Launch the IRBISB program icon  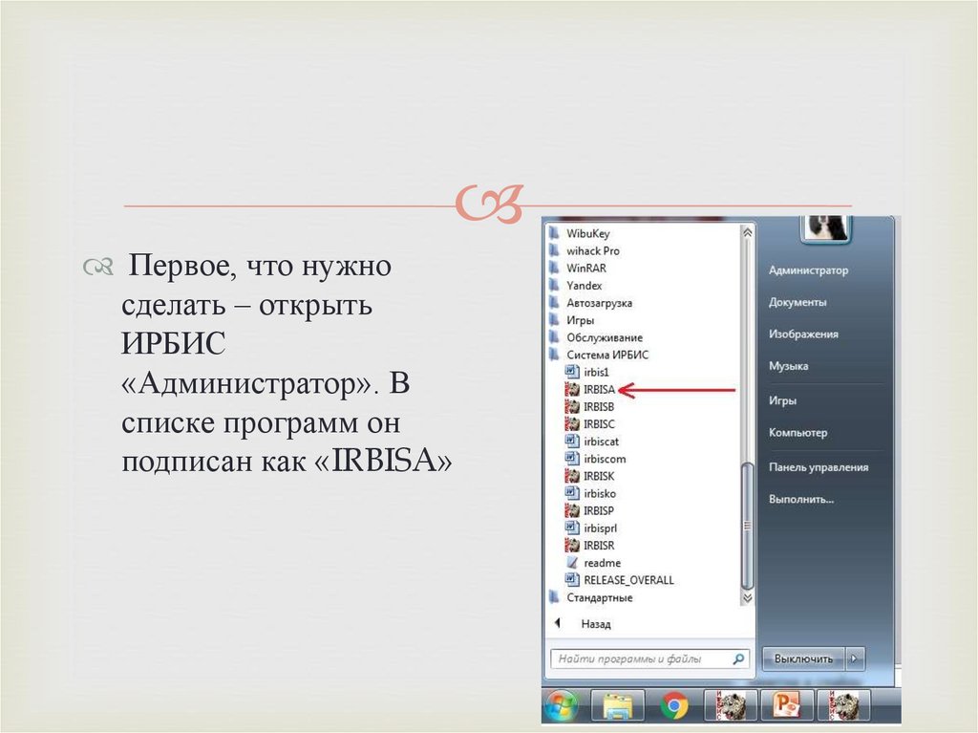(x=572, y=407)
